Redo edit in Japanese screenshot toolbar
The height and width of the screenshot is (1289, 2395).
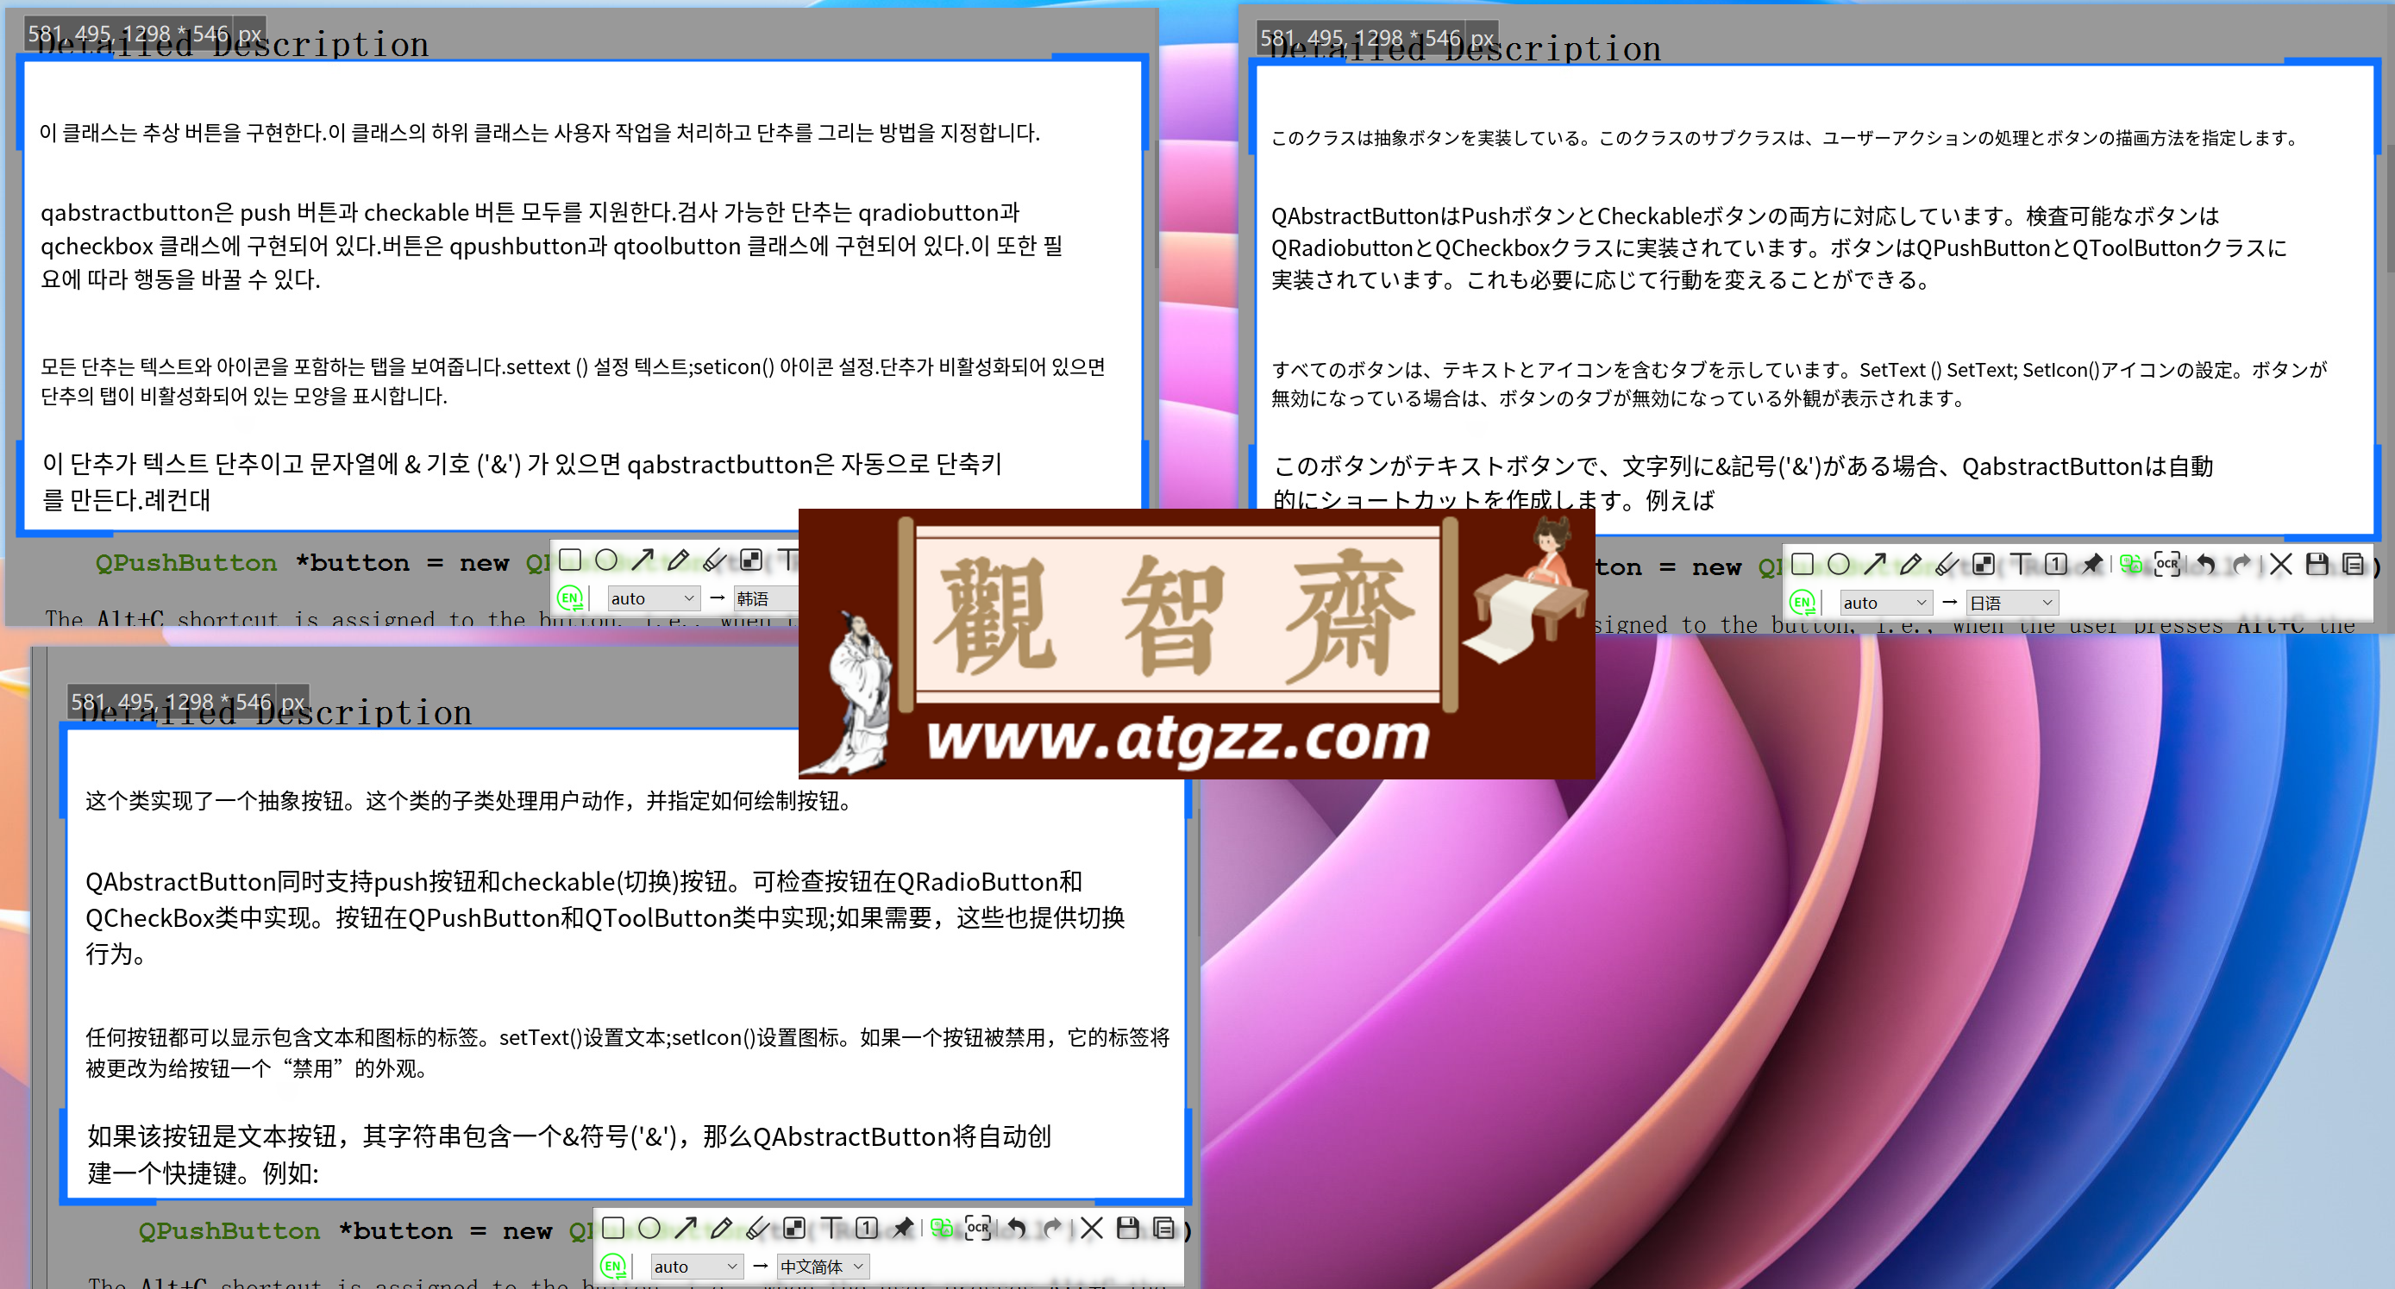[2241, 564]
